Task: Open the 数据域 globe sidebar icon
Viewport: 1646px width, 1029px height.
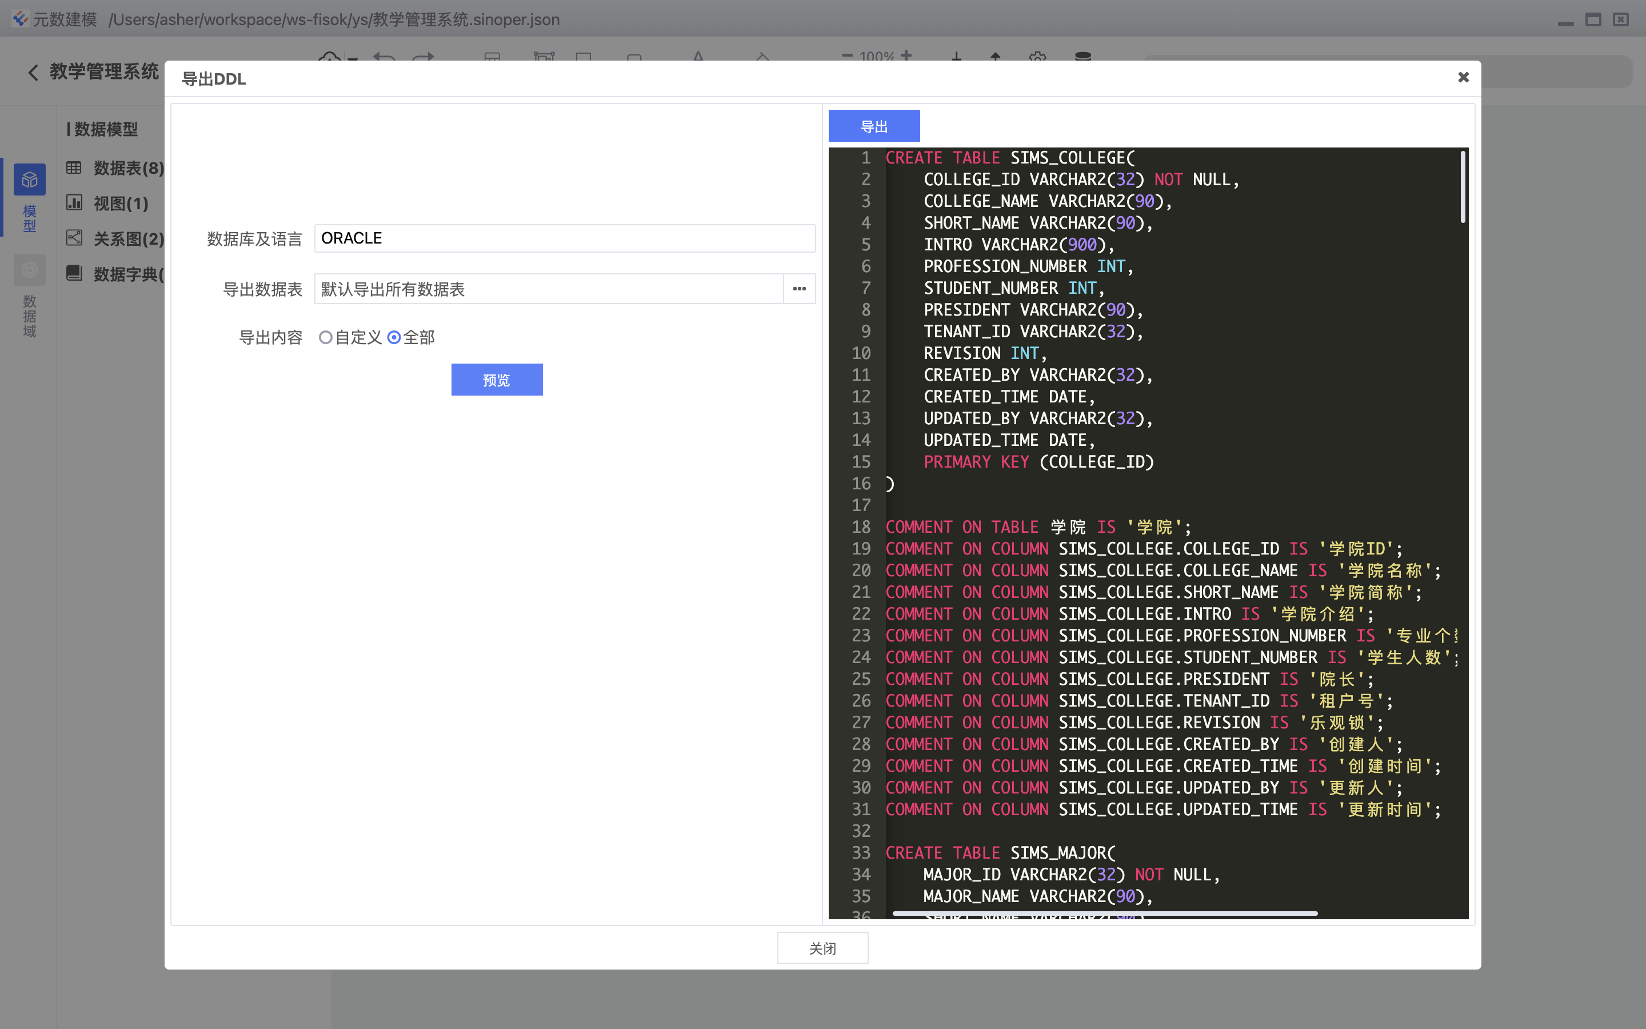Action: click(29, 270)
